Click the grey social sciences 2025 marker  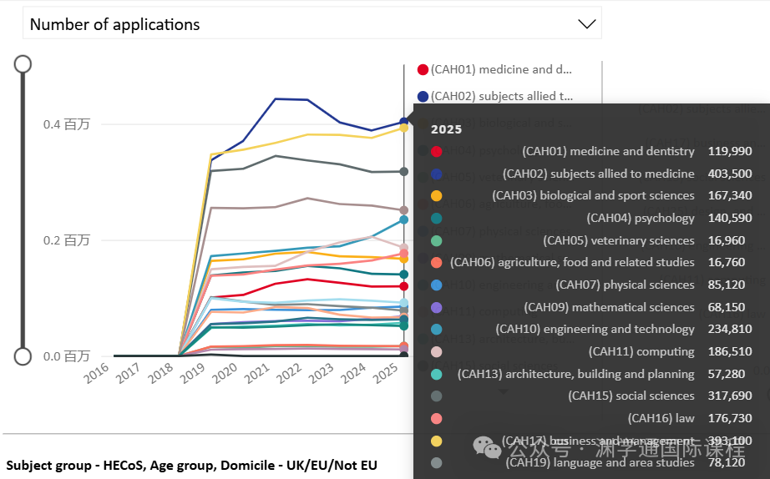404,172
